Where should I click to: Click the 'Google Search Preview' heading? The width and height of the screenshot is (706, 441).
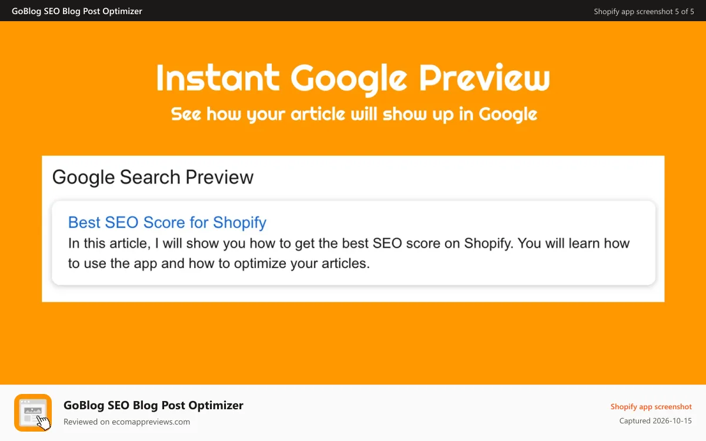pos(153,177)
